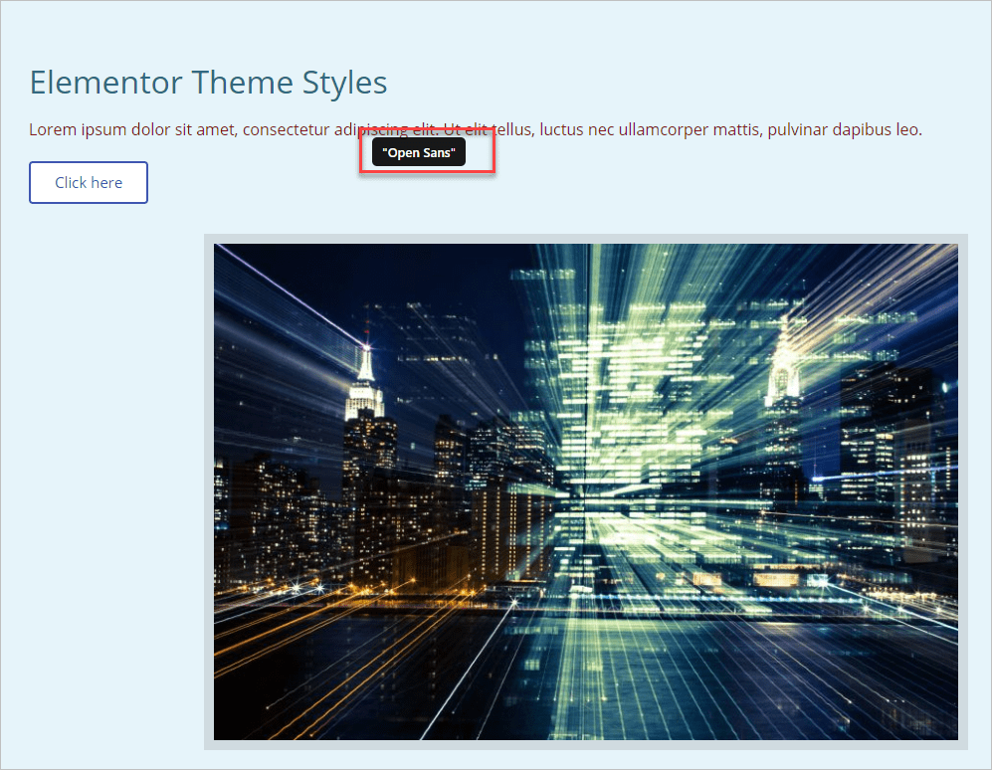
Task: Click the orange light streaks in image
Action: coord(269,617)
